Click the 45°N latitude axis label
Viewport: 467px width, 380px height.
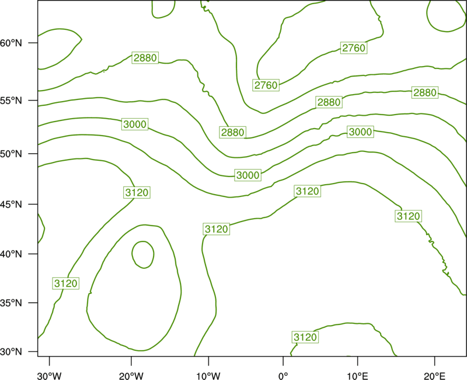[x=11, y=204]
